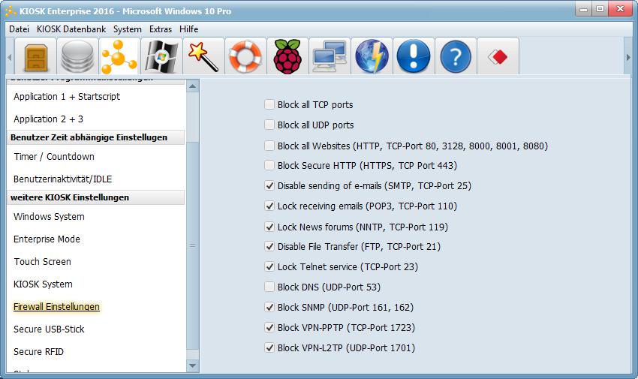The image size is (638, 379).
Task: Enable Block DNS UDP-Port 53
Action: tap(269, 287)
